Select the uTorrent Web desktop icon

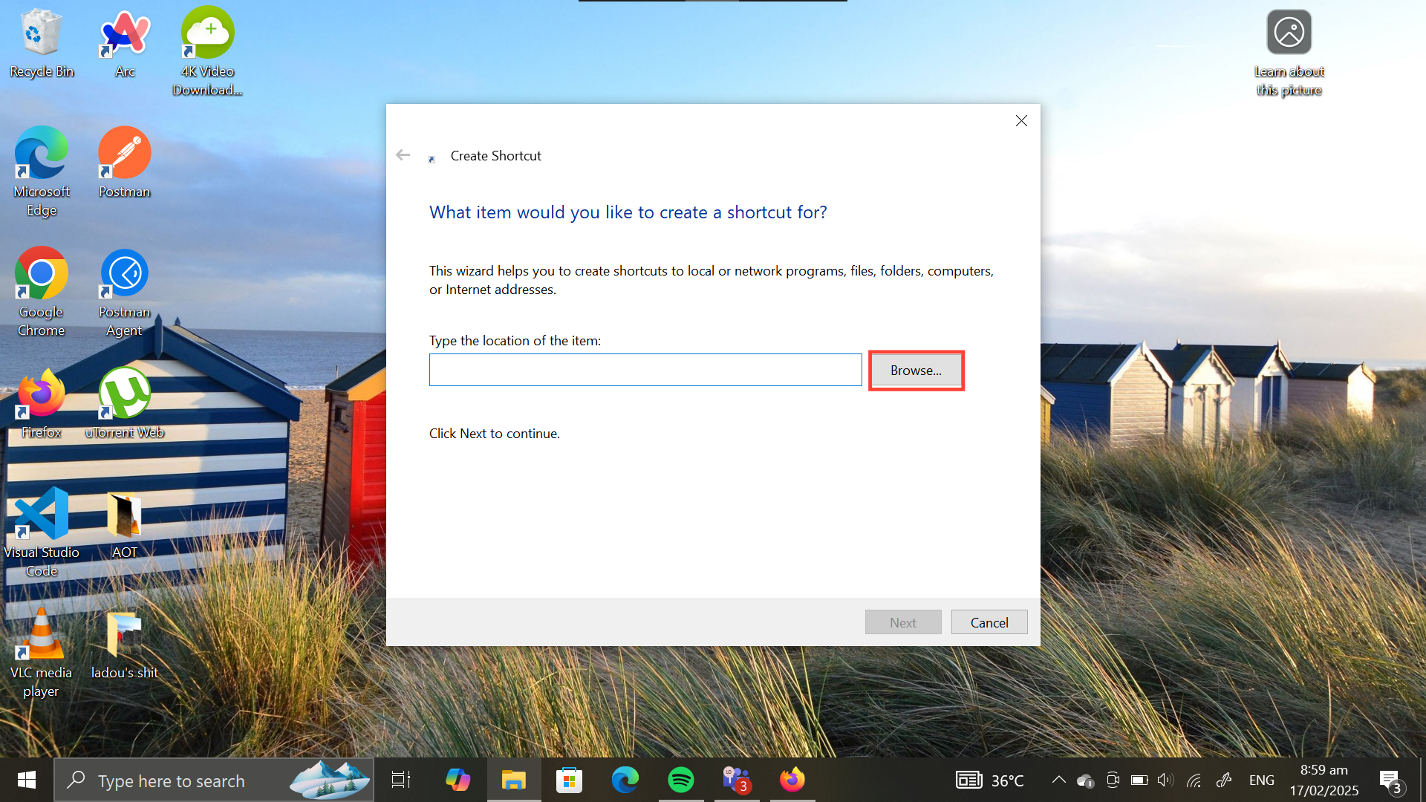point(125,402)
